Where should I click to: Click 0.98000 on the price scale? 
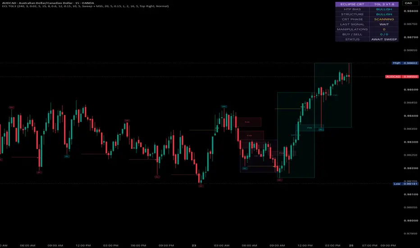coord(411,220)
